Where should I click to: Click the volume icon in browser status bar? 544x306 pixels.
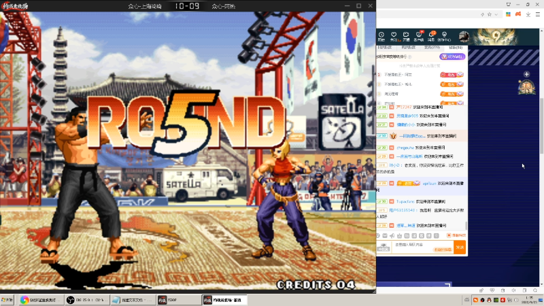513,290
